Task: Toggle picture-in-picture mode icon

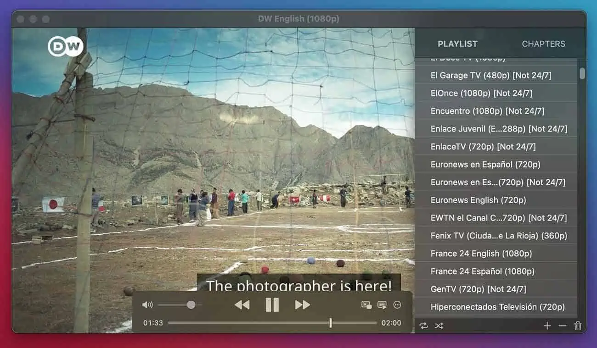Action: 366,305
